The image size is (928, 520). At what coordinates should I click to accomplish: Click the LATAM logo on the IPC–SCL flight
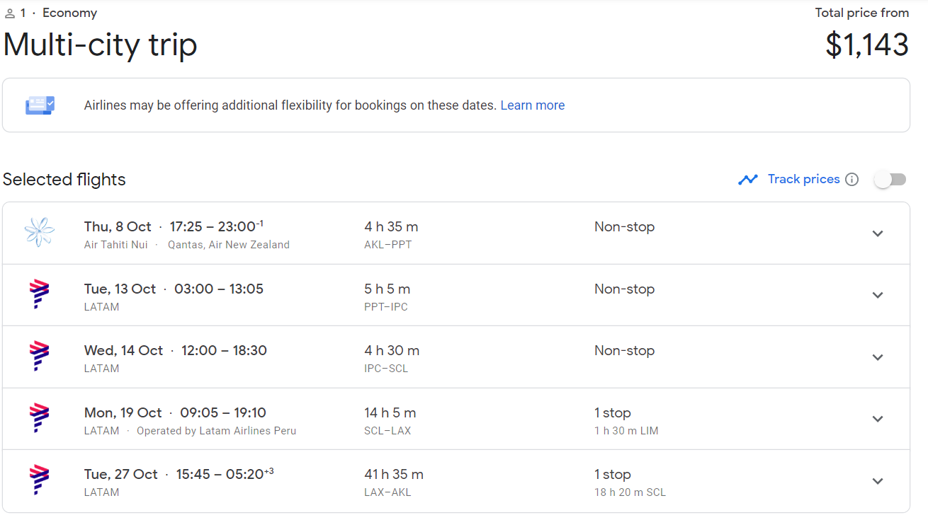pyautogui.click(x=39, y=356)
